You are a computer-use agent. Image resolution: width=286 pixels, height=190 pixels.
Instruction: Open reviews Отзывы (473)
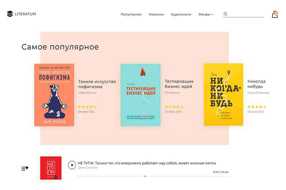[173, 112]
